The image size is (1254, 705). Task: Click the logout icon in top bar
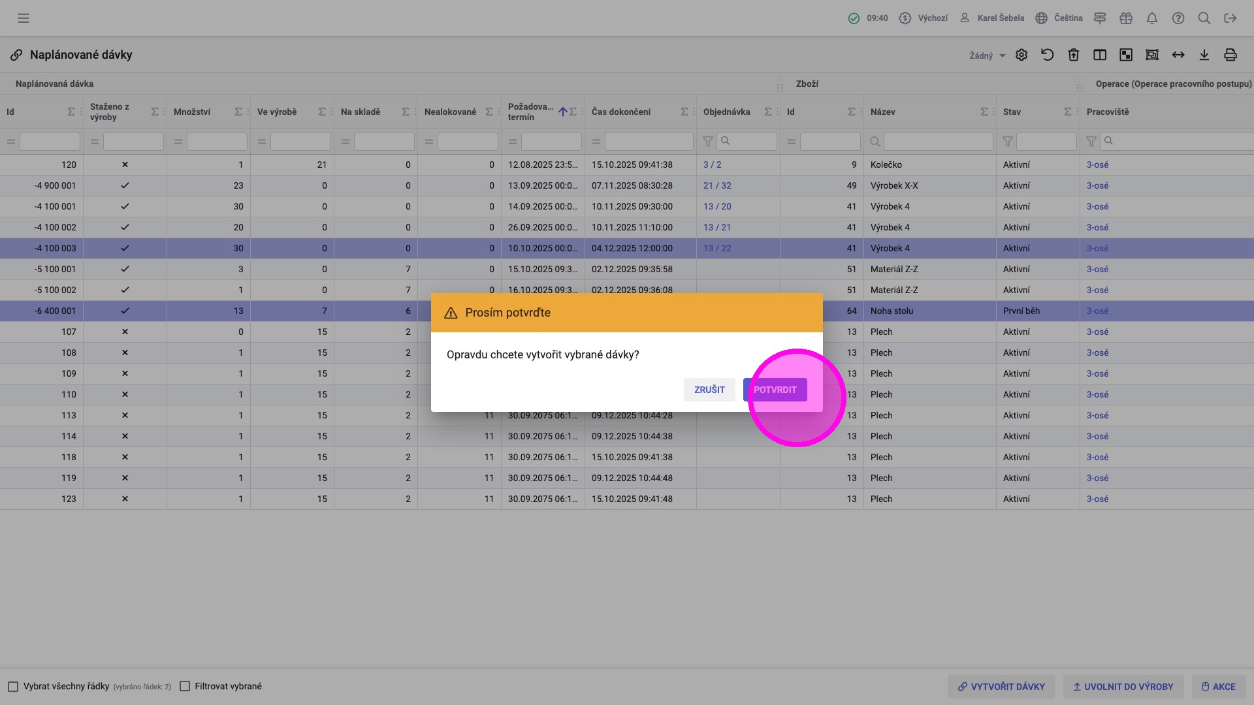(x=1230, y=18)
